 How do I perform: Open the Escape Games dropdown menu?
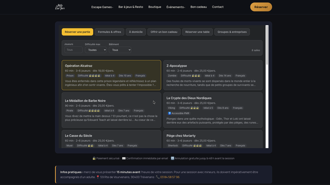click(x=102, y=7)
